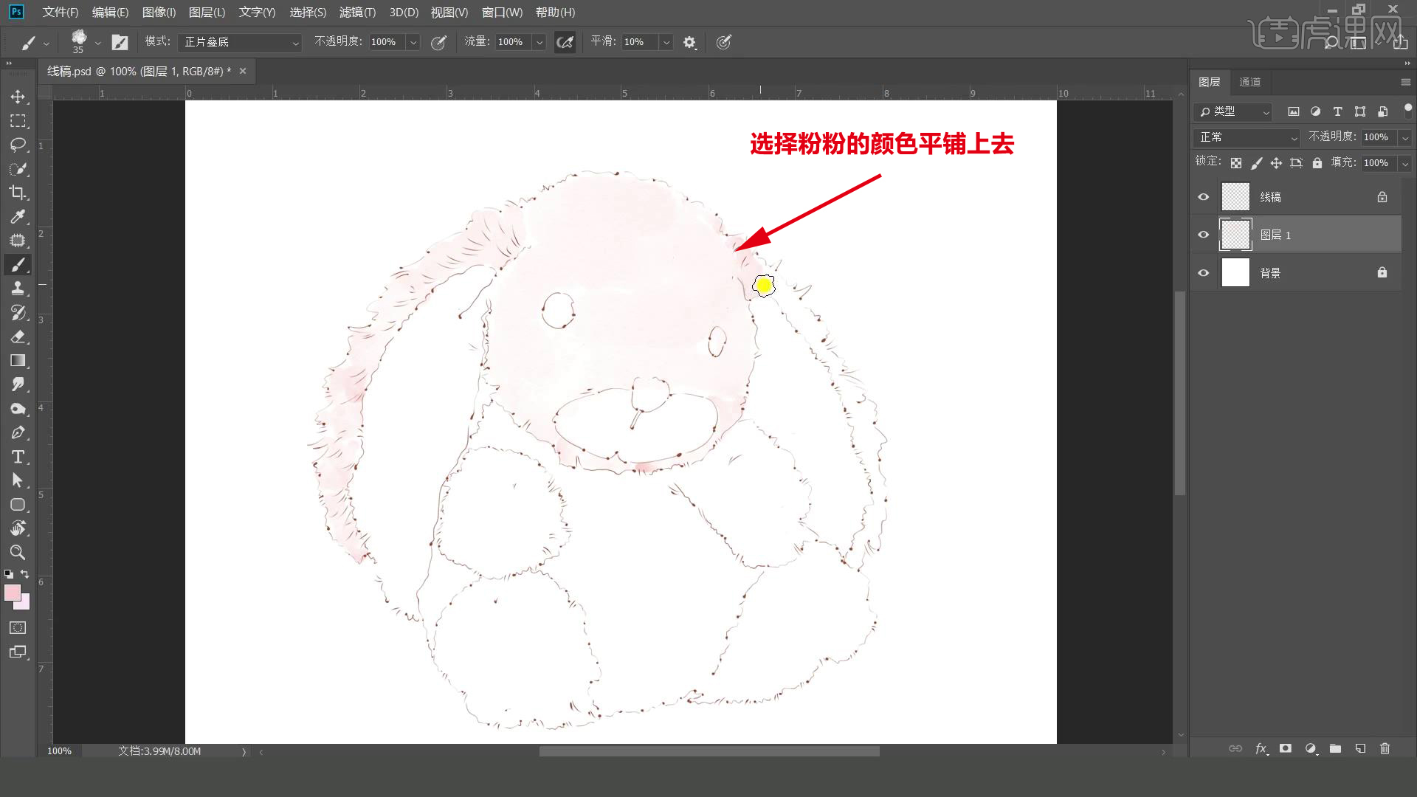1417x797 pixels.
Task: Select the Move tool
Action: pos(18,97)
